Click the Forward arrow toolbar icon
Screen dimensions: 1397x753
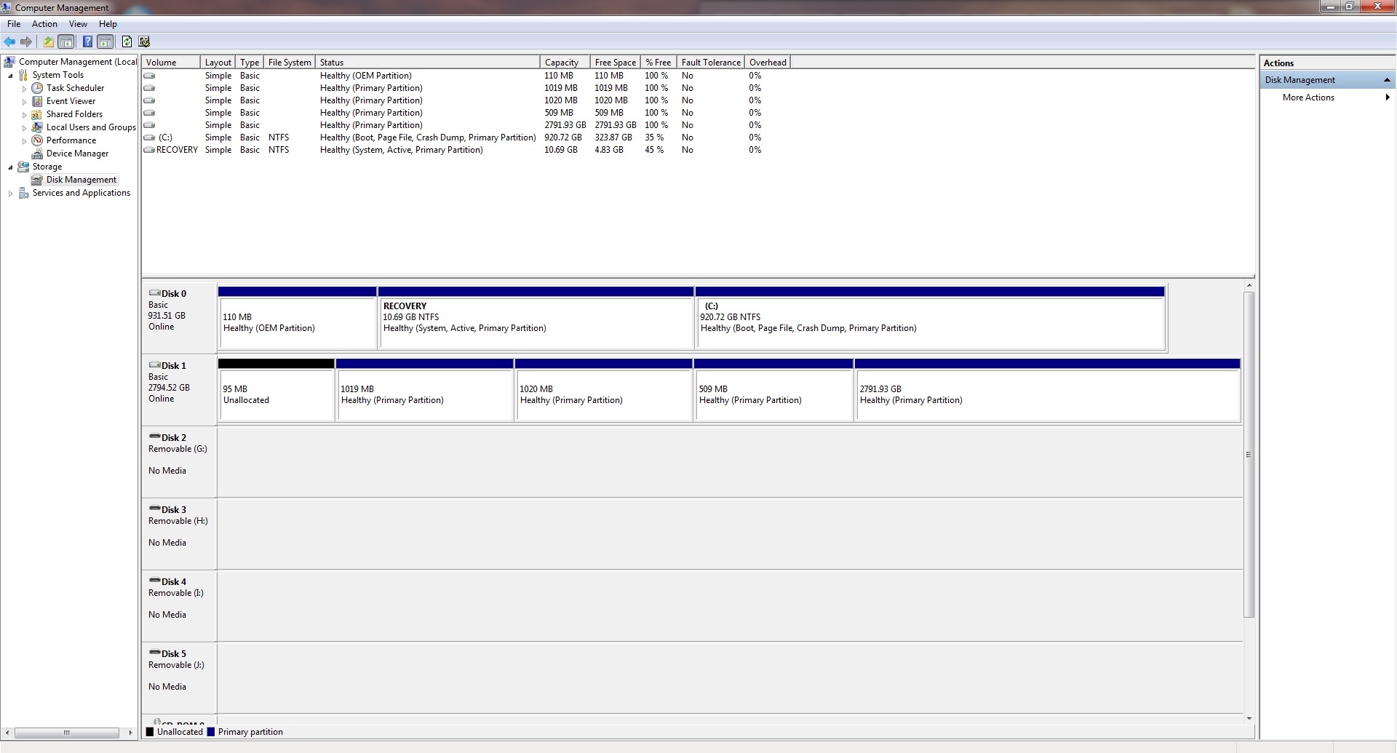tap(26, 41)
